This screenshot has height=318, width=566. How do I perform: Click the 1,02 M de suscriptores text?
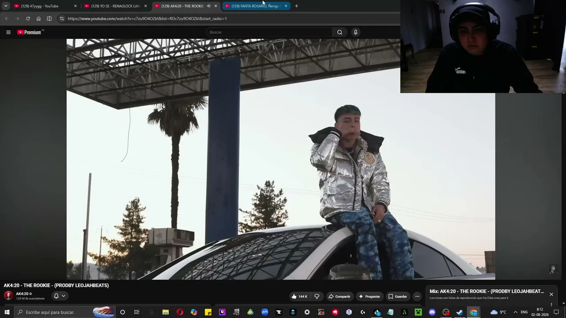pyautogui.click(x=31, y=299)
